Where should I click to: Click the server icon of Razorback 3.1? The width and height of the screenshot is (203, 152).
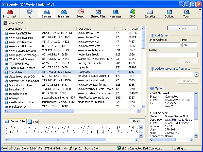pyautogui.click(x=6, y=89)
